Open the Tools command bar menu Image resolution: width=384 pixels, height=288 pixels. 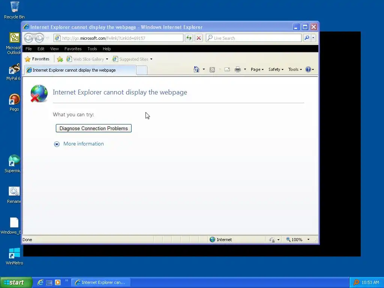[295, 69]
